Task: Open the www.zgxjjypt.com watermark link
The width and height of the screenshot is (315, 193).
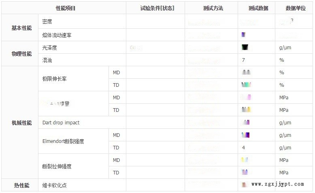Action: tap(277, 184)
